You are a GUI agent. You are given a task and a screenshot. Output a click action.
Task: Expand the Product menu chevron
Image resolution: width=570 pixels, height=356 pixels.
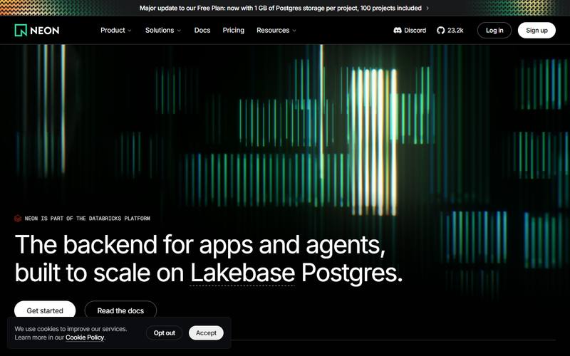[x=130, y=31]
